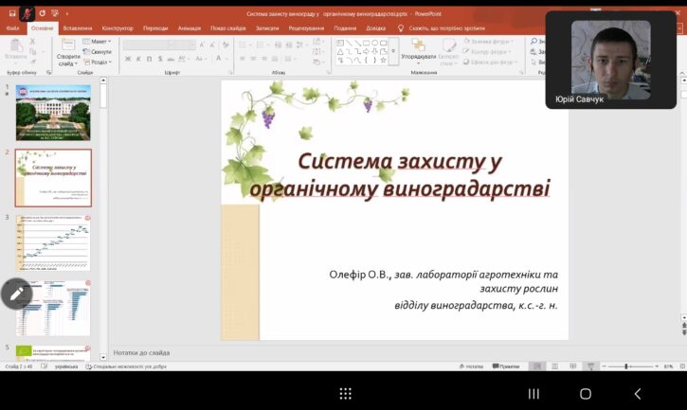The image size is (687, 410).
Task: Open the Файл tab
Action: point(12,28)
